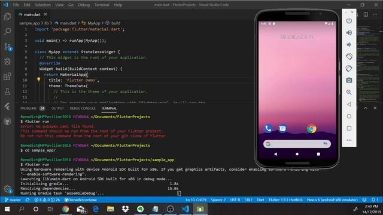Open the GitHub view in activity bar
The image size is (383, 215).
coord(7,121)
